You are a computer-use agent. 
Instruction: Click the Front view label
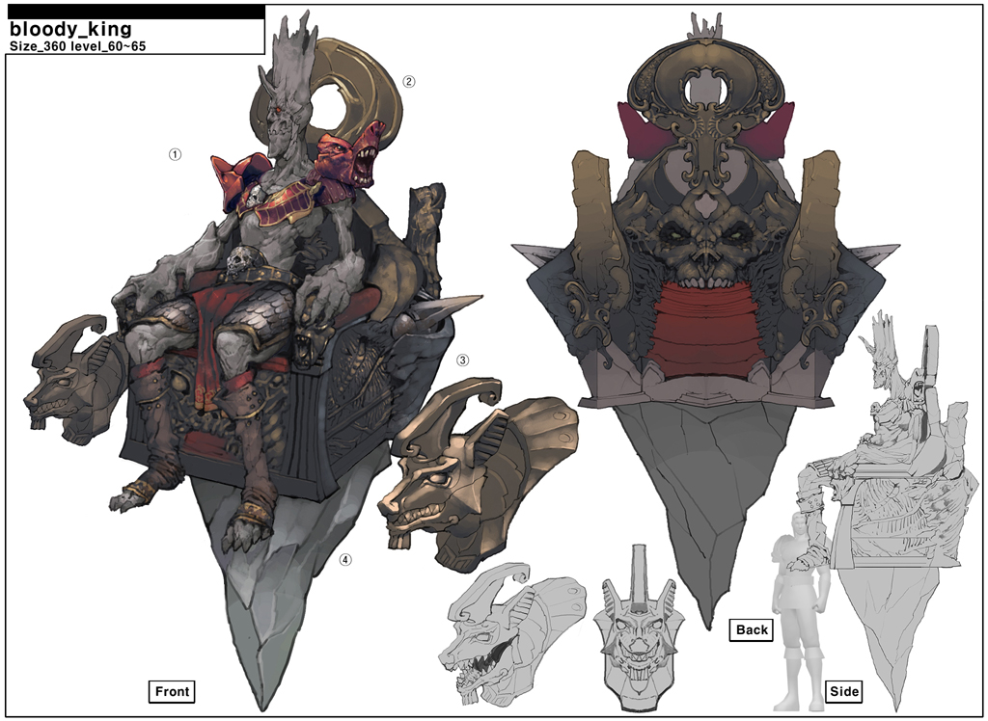172,691
